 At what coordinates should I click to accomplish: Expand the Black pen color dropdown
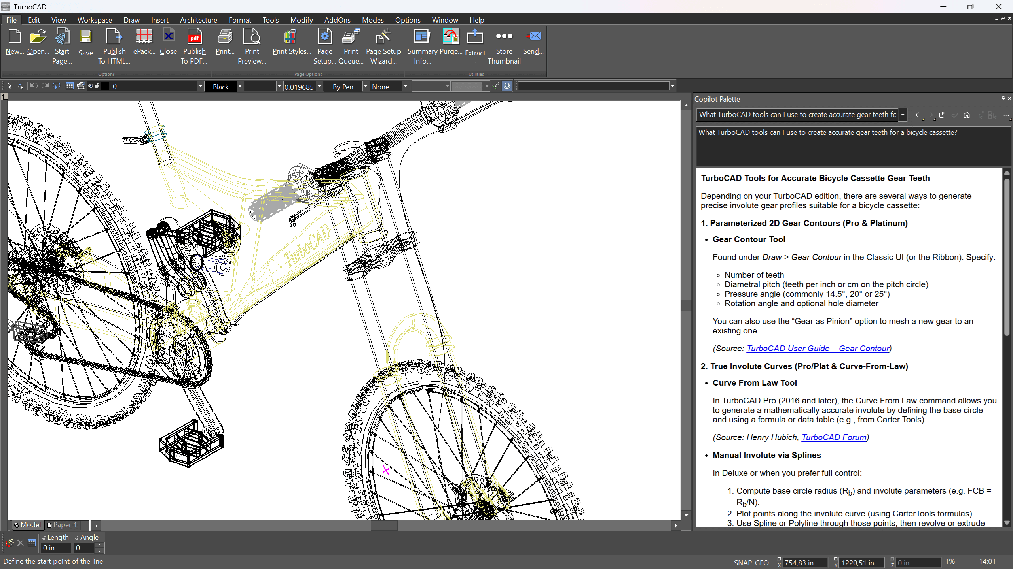(240, 86)
